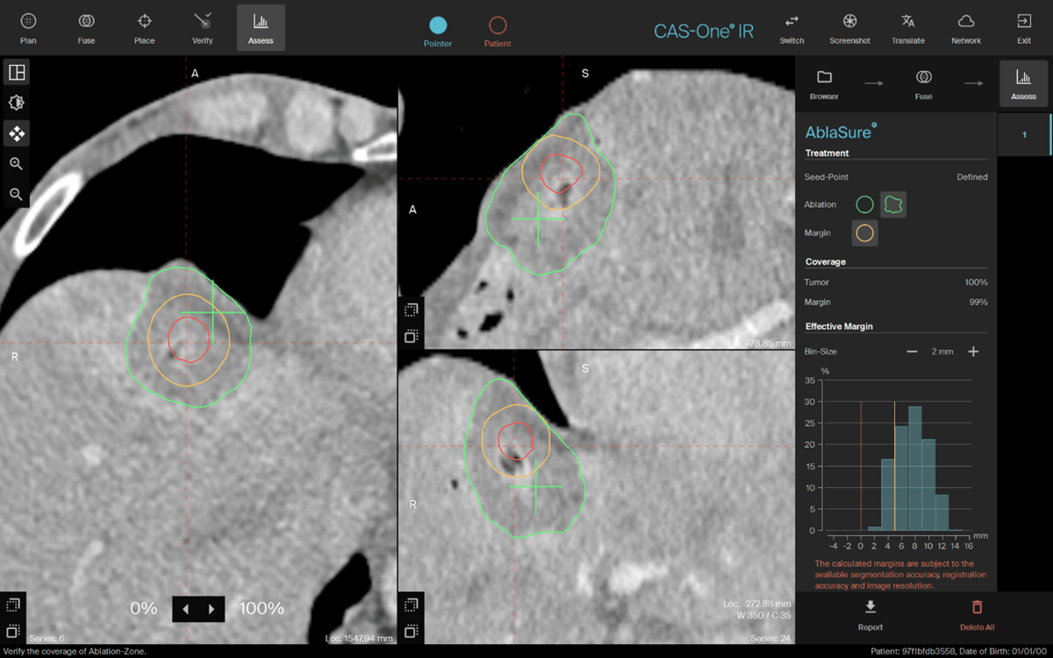This screenshot has height=658, width=1053.
Task: Click the zoom in magnifier
Action: pyautogui.click(x=16, y=164)
